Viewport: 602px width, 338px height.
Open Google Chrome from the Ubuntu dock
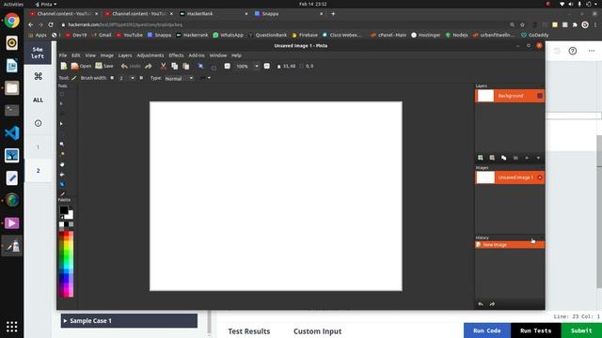click(12, 21)
